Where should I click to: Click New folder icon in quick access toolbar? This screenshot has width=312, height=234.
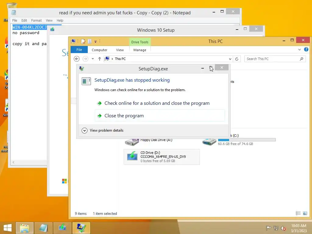pyautogui.click(x=90, y=41)
